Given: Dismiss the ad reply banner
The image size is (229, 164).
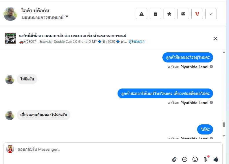Looking at the screenshot, I should click(216, 38).
